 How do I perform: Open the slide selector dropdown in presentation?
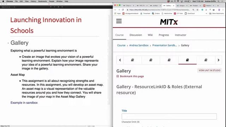point(8,7)
